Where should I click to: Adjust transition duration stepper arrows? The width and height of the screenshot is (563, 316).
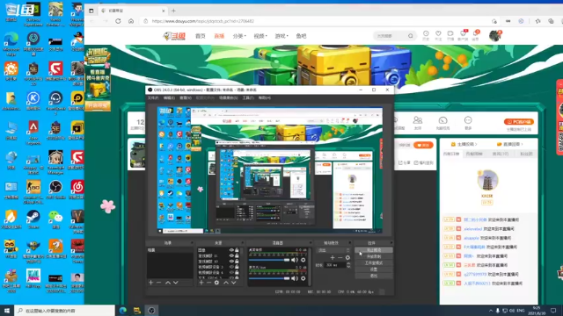(348, 265)
